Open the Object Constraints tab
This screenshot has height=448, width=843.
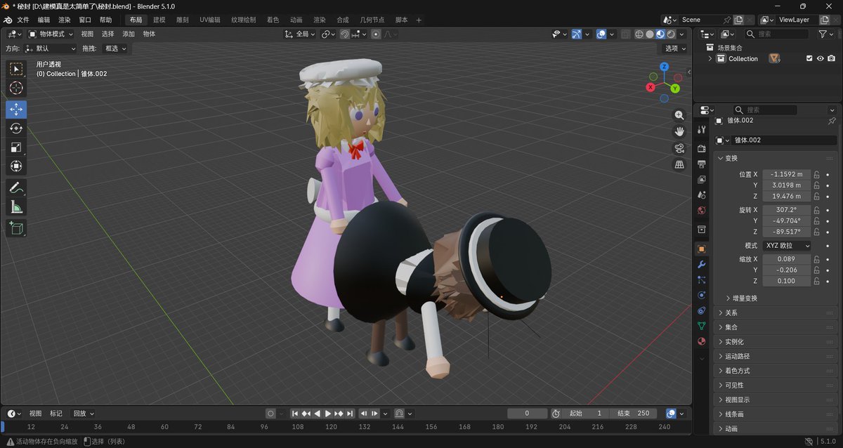tap(701, 310)
